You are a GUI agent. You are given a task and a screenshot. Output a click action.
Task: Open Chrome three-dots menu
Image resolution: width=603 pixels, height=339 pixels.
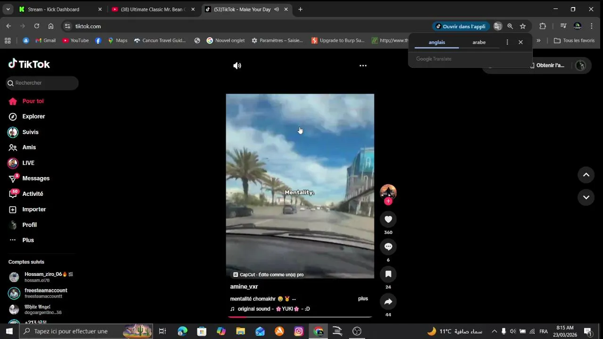click(x=592, y=26)
